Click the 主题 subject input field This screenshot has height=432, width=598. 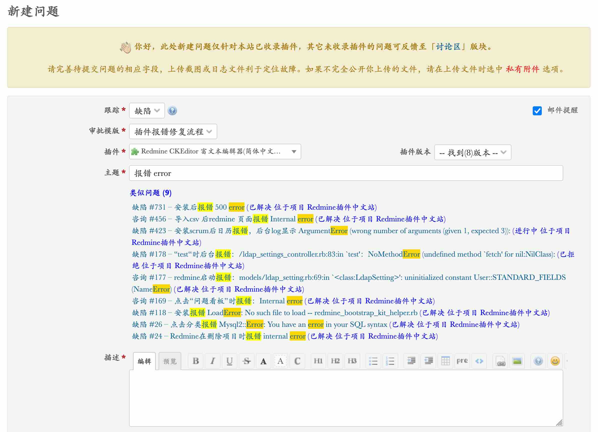(346, 173)
